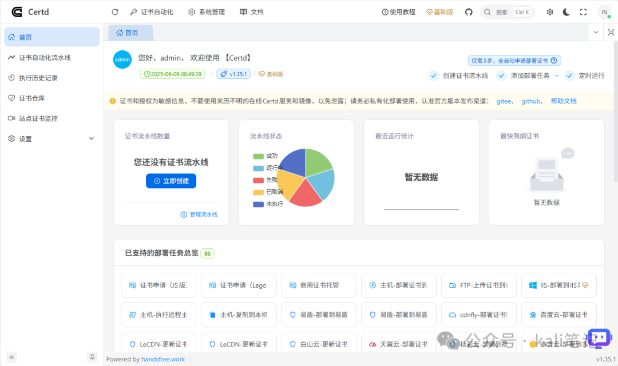Image resolution: width=618 pixels, height=366 pixels.
Task: Open 首页 in the sidebar
Action: click(x=51, y=37)
